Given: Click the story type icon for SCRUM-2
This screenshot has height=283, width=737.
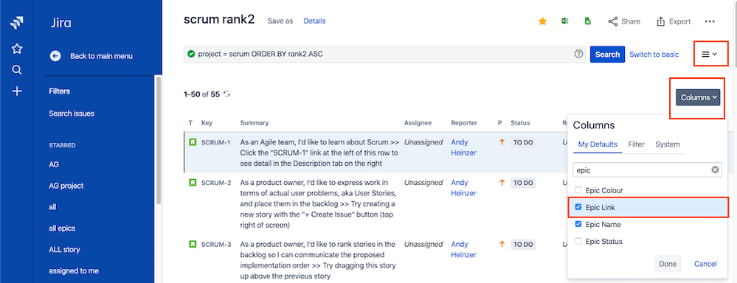Looking at the screenshot, I should 193,183.
